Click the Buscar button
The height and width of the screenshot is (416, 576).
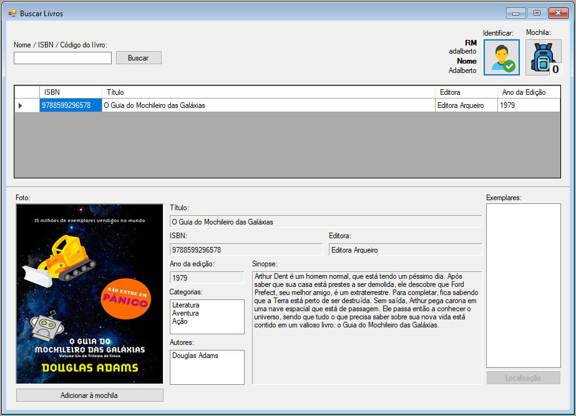click(x=139, y=57)
